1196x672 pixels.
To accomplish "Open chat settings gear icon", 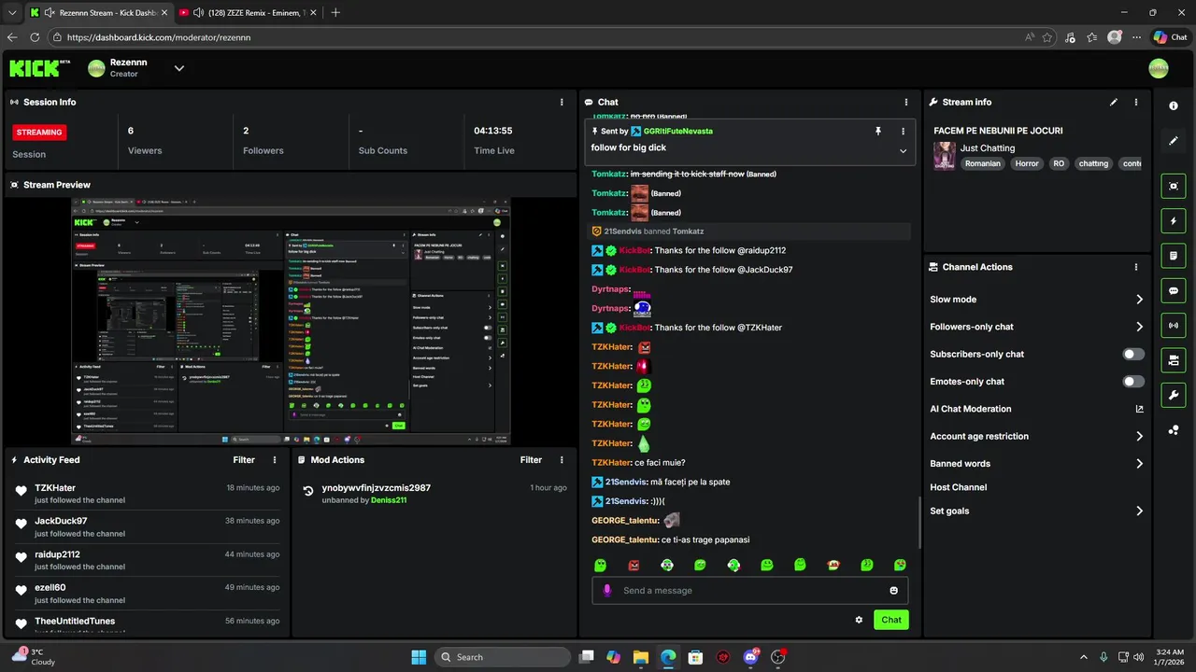I will click(859, 620).
